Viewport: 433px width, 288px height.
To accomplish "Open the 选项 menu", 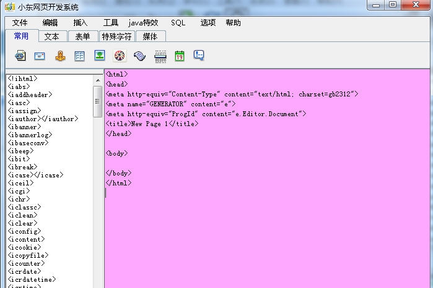I will tap(208, 23).
